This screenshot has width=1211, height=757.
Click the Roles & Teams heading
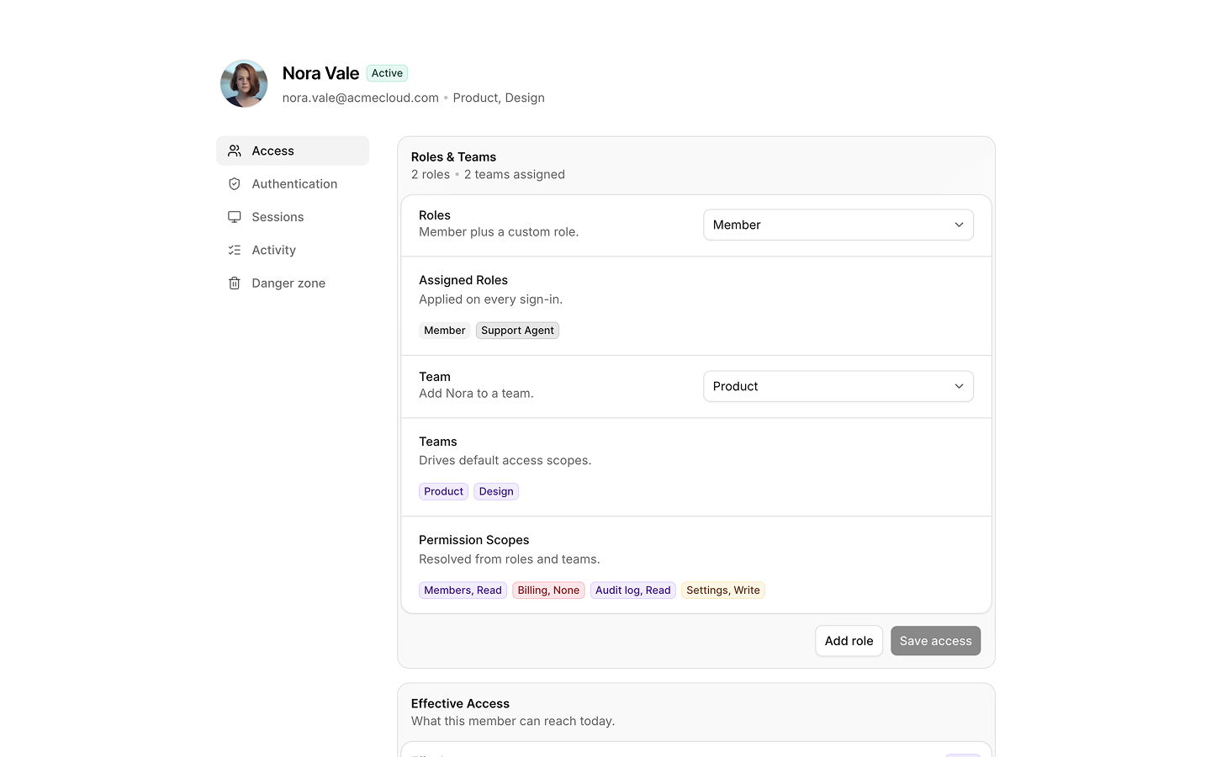click(x=453, y=157)
